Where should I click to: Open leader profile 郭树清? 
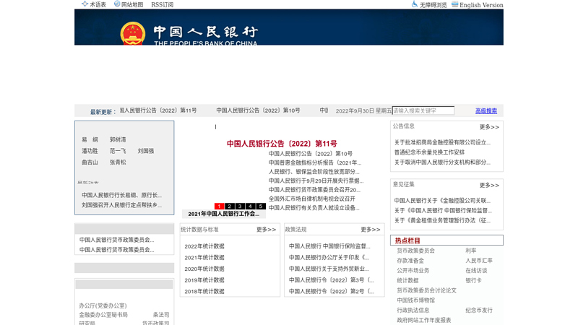(118, 139)
